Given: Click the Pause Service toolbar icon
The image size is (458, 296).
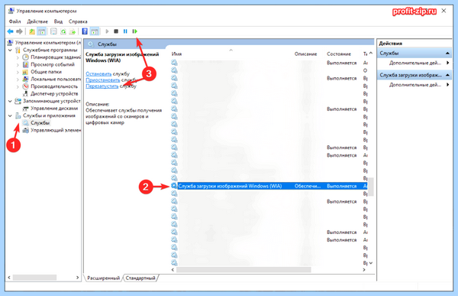Looking at the screenshot, I should [x=125, y=31].
